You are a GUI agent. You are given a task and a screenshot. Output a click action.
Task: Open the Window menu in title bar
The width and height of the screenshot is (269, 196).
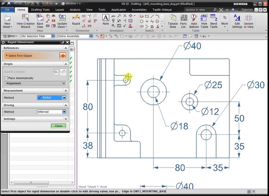[x=71, y=4]
